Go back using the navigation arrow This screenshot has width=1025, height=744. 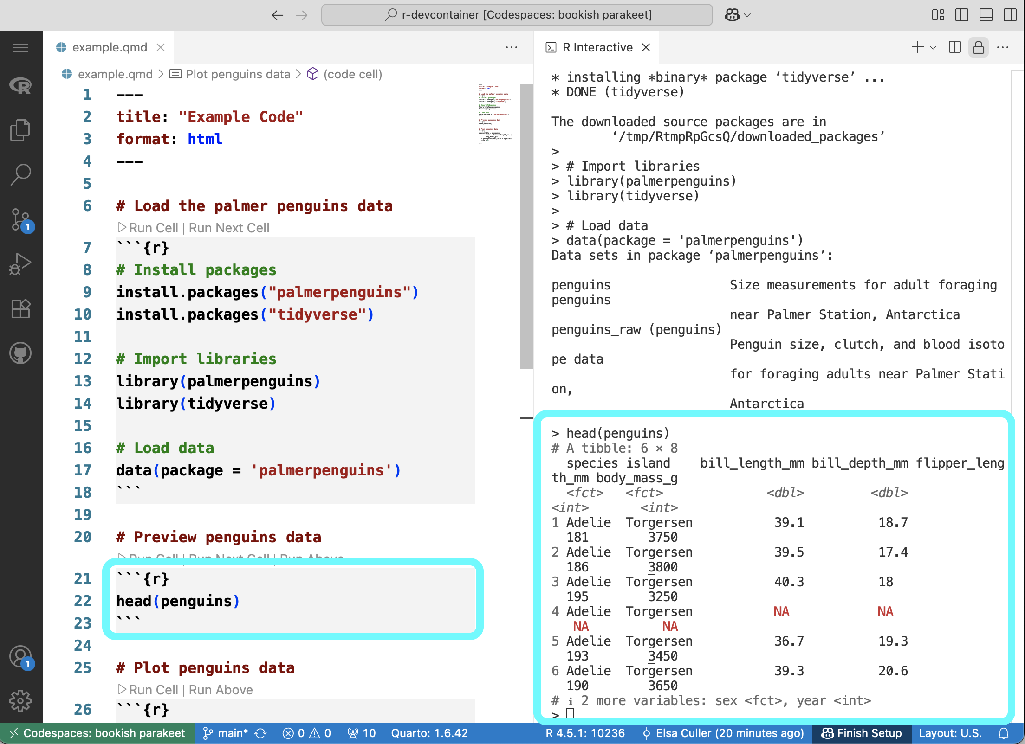point(277,15)
